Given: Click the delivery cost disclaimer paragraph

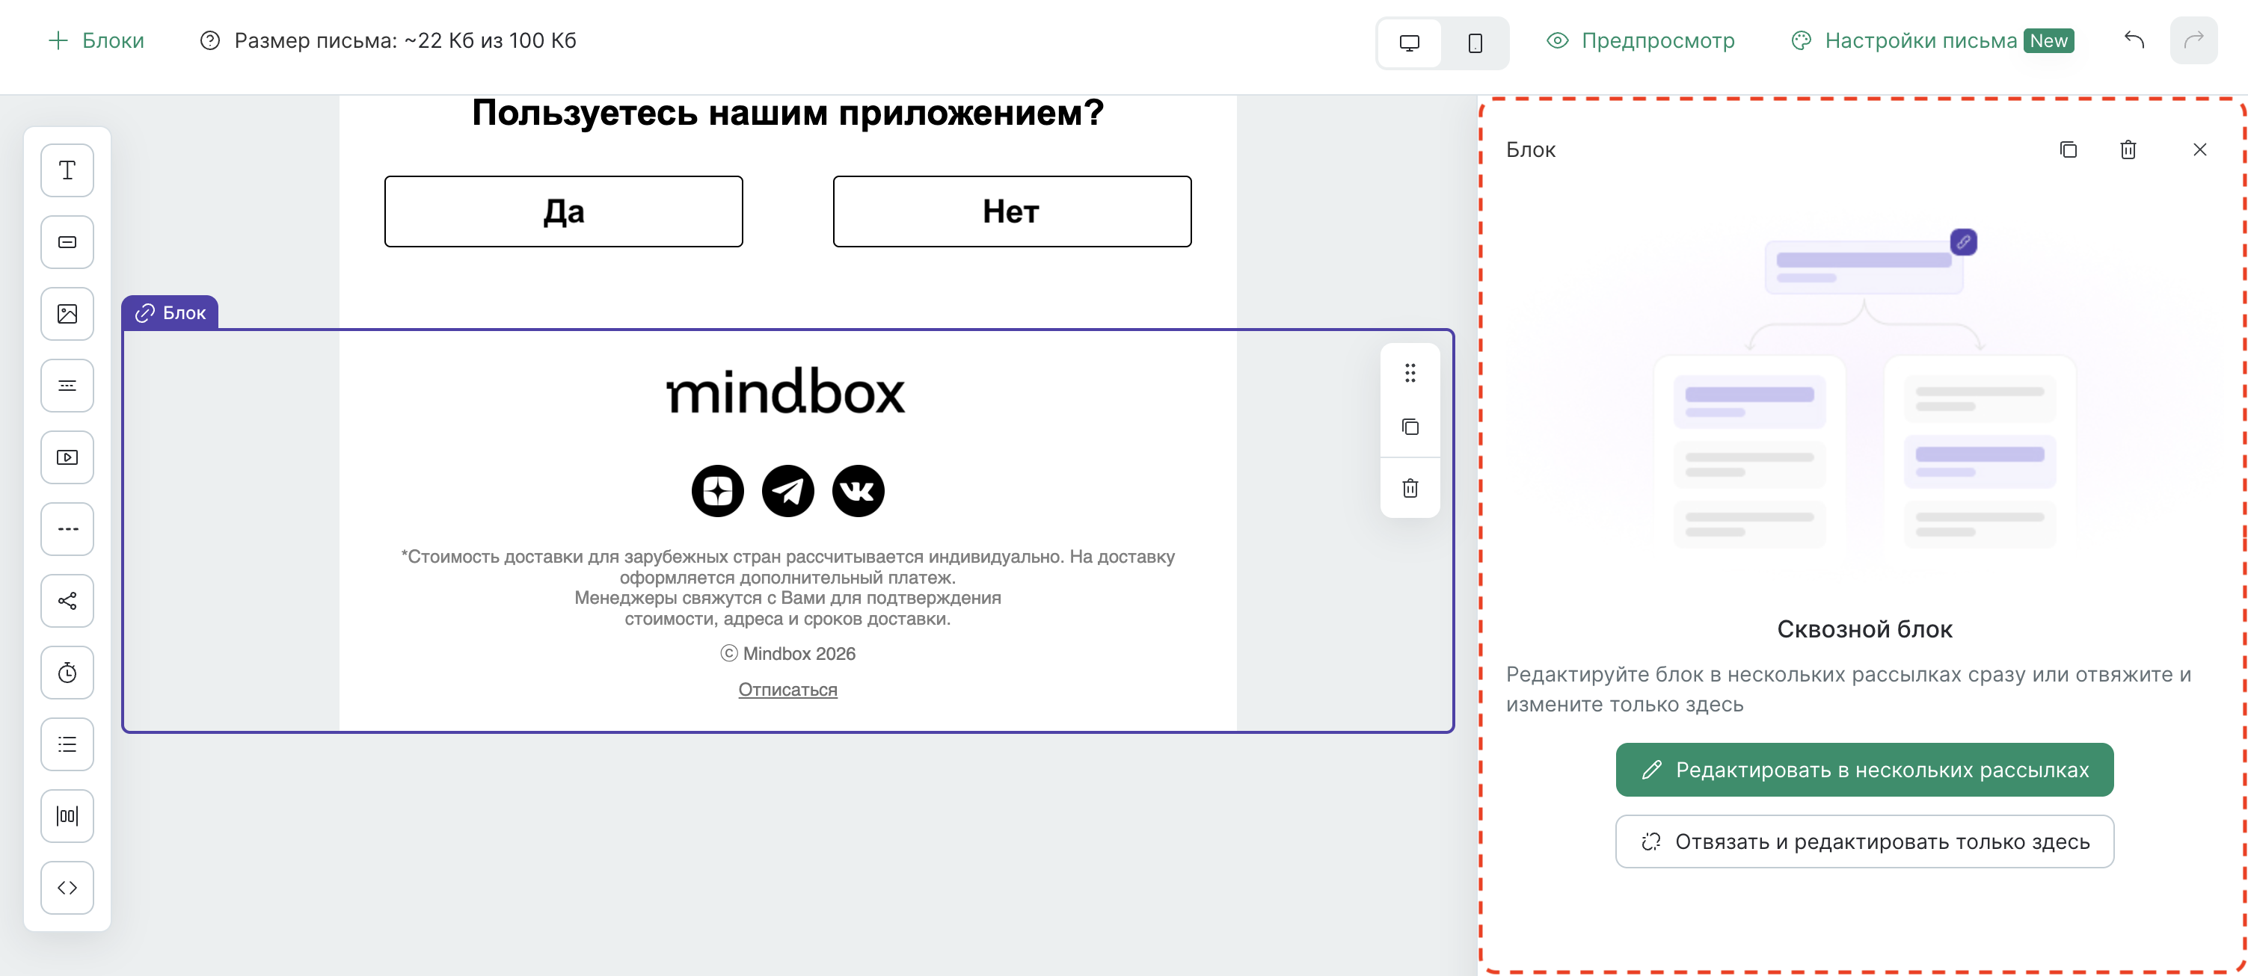Looking at the screenshot, I should (788, 588).
